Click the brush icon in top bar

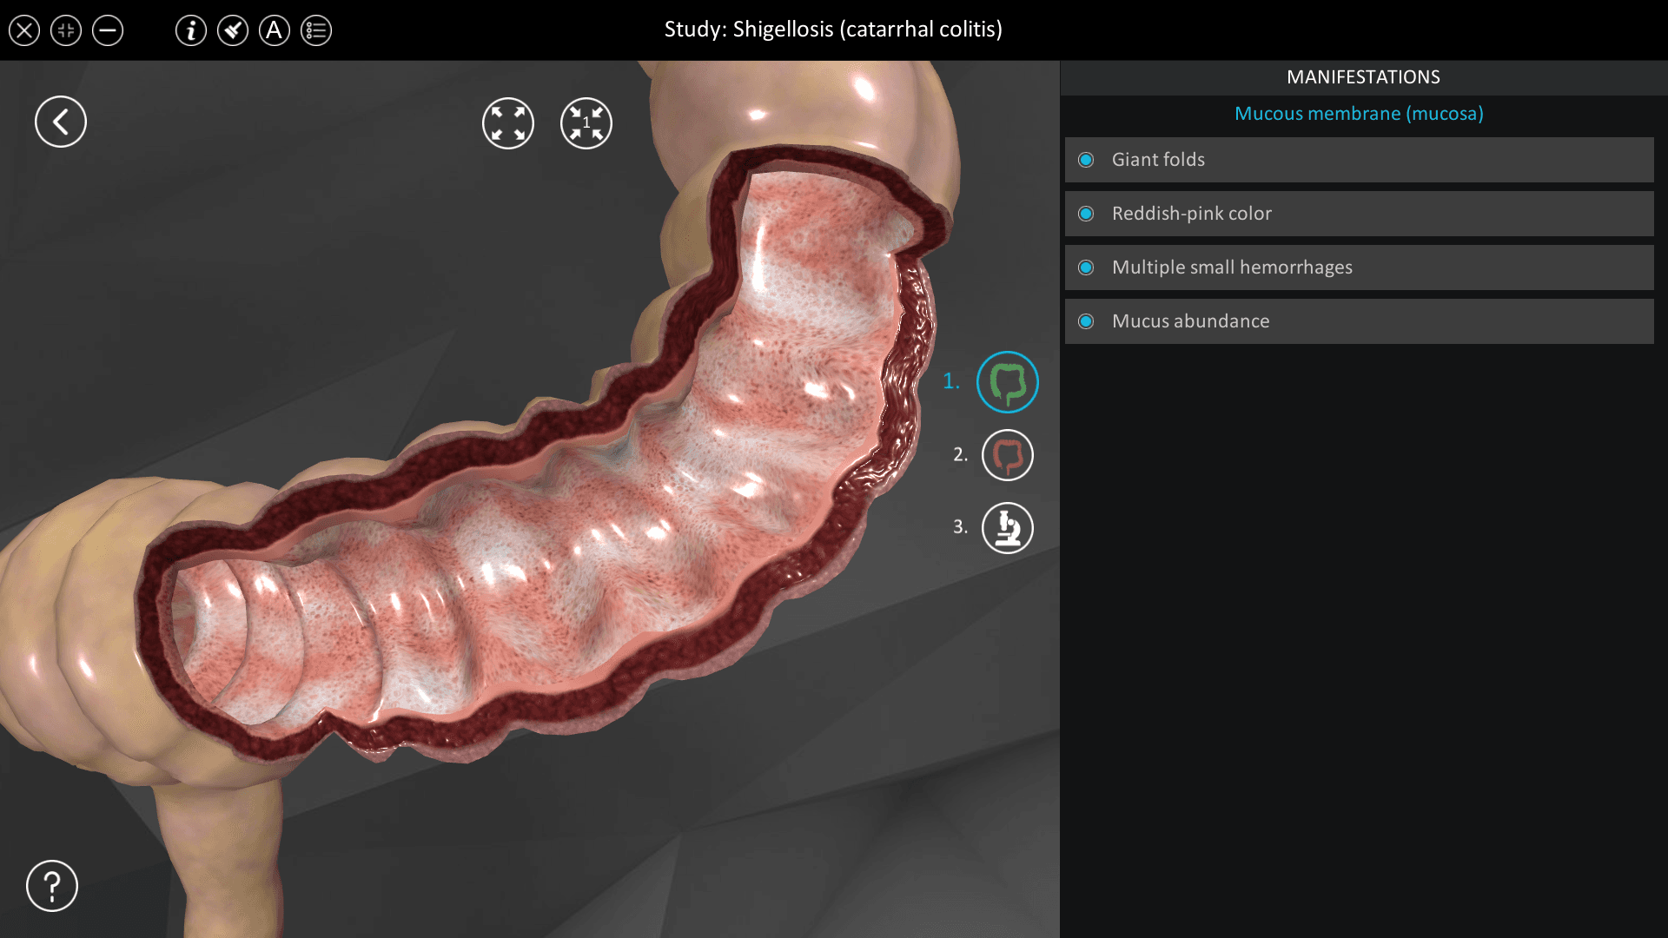click(x=233, y=31)
